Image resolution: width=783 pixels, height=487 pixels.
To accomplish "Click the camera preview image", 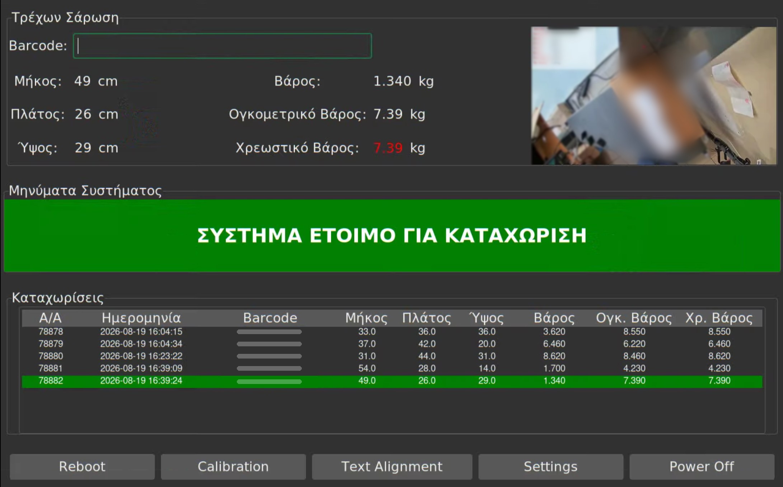I will (653, 96).
